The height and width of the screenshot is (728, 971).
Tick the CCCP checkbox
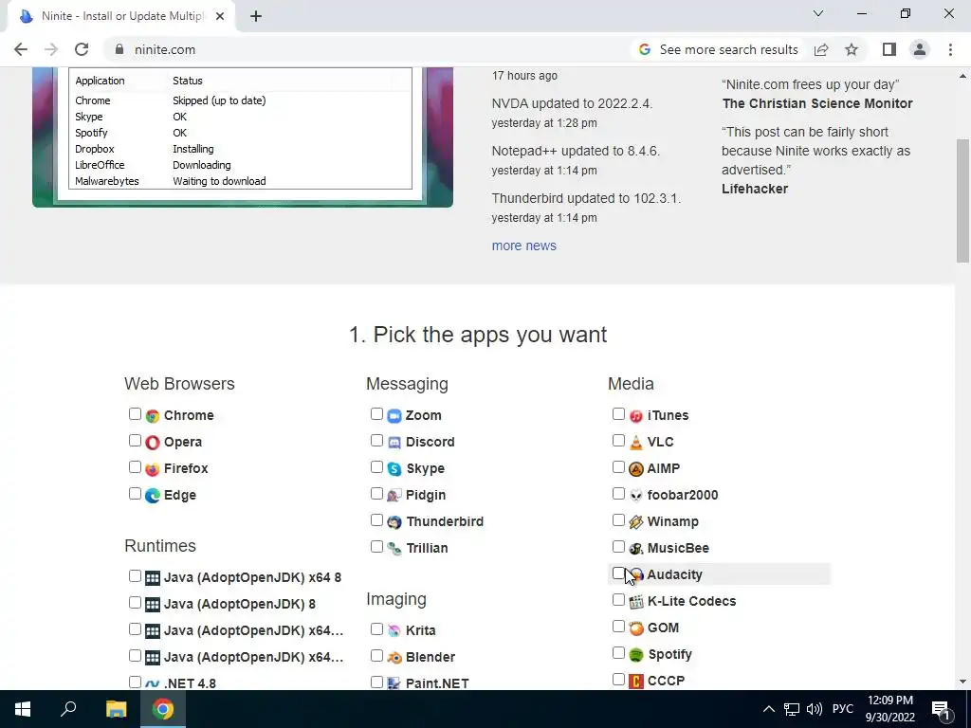tap(618, 680)
